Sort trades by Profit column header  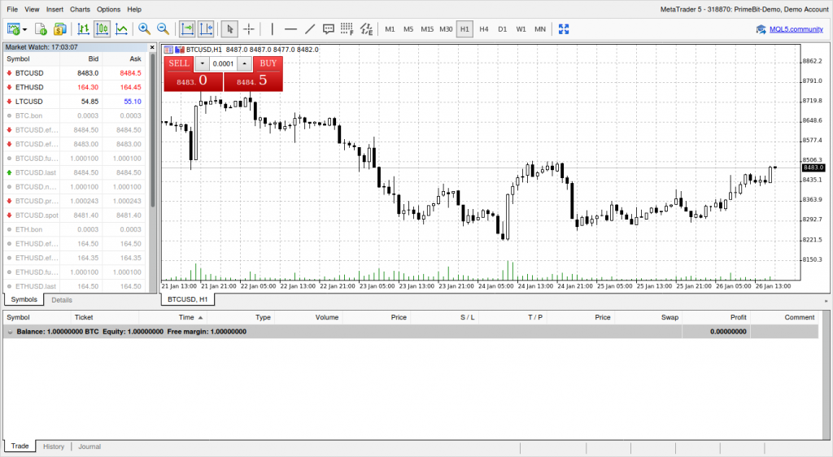[x=715, y=317]
